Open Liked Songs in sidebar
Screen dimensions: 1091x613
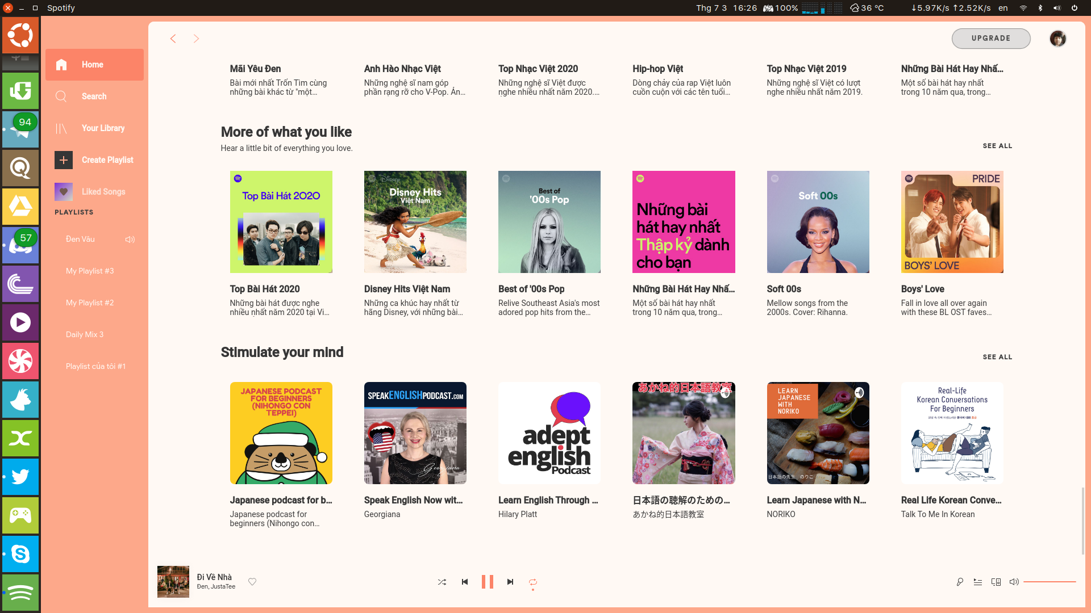[94, 192]
